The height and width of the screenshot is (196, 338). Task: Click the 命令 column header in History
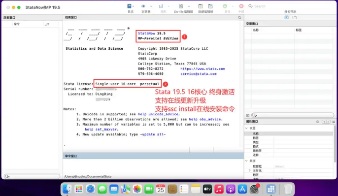pos(17,24)
